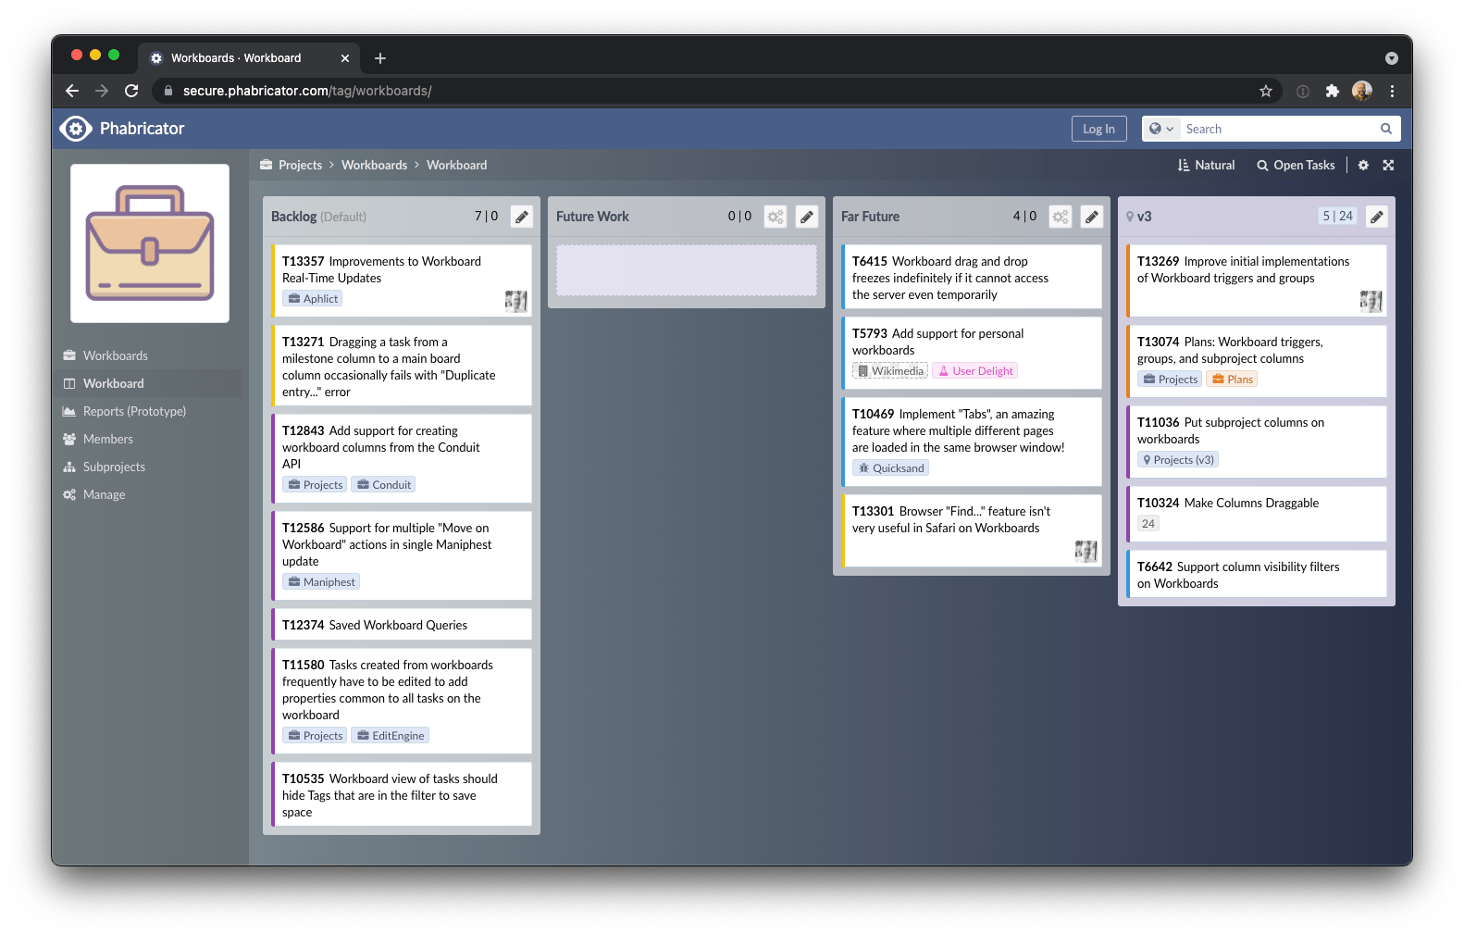Click the Phabricator logo icon
The height and width of the screenshot is (934, 1464).
coord(76,129)
